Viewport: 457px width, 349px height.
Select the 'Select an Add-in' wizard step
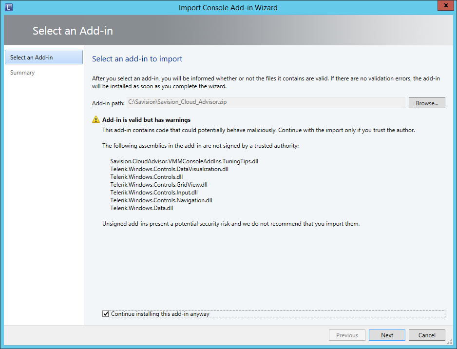click(43, 57)
